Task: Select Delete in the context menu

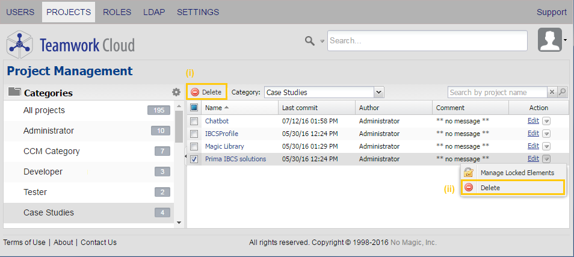Action: [490, 188]
